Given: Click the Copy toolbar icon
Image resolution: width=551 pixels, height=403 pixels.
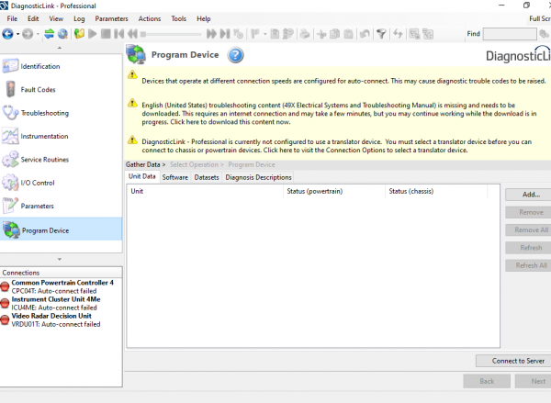Looking at the screenshot, I should [335, 34].
